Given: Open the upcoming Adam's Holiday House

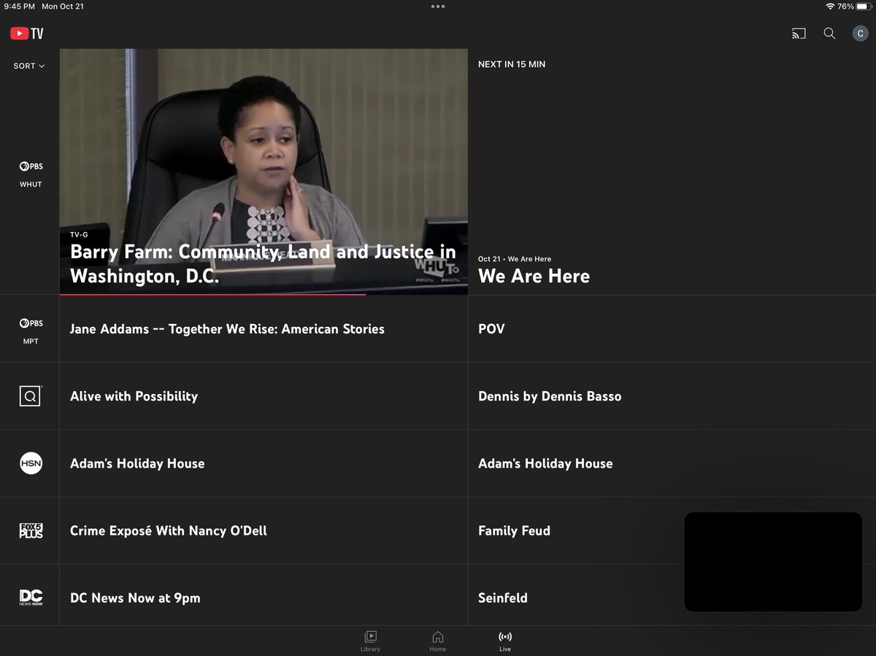Looking at the screenshot, I should [545, 463].
